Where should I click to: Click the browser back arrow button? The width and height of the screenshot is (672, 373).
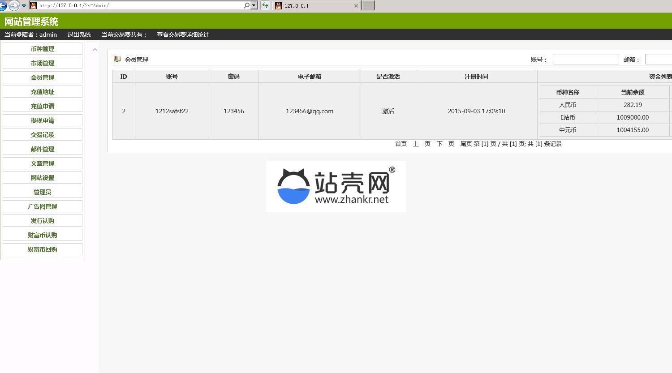3,6
